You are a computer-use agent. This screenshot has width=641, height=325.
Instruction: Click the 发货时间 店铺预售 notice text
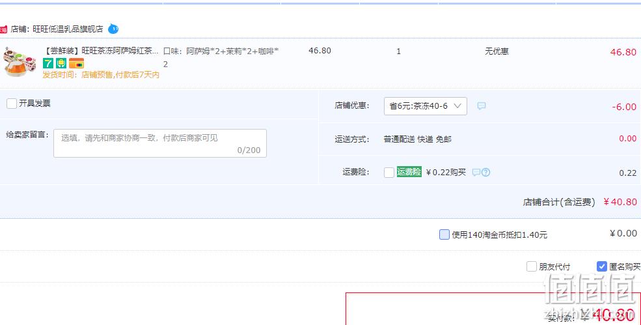(x=101, y=75)
